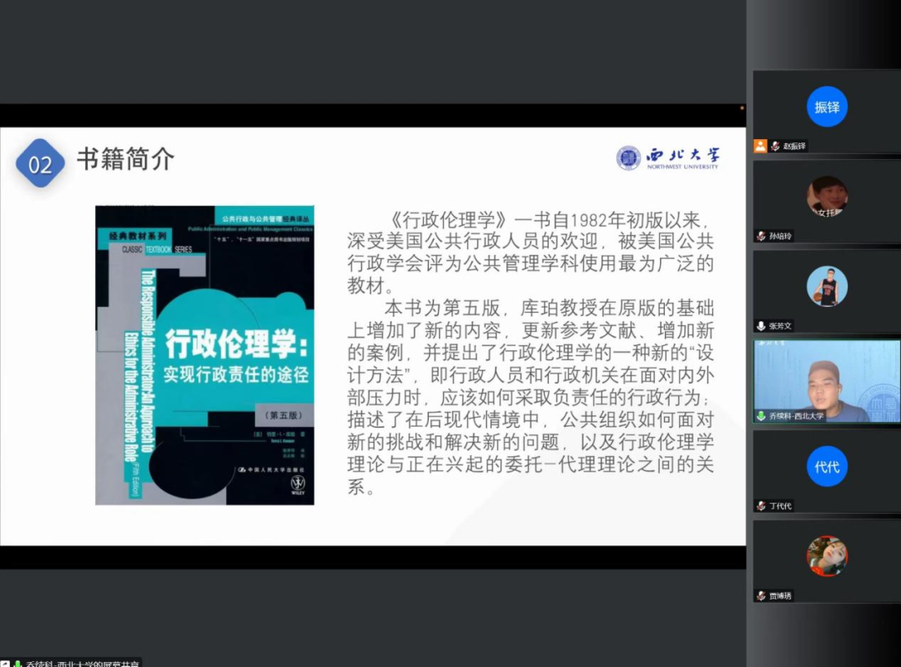Image resolution: width=901 pixels, height=667 pixels.
Task: Click 丁代代's muted microphone icon
Action: [x=761, y=506]
